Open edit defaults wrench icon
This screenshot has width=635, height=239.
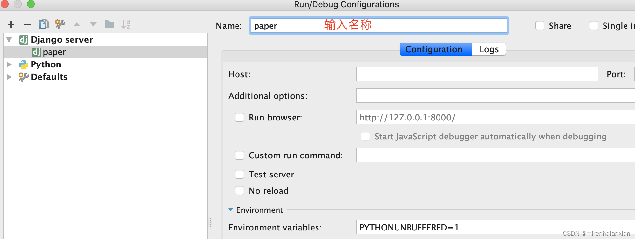pyautogui.click(x=60, y=24)
